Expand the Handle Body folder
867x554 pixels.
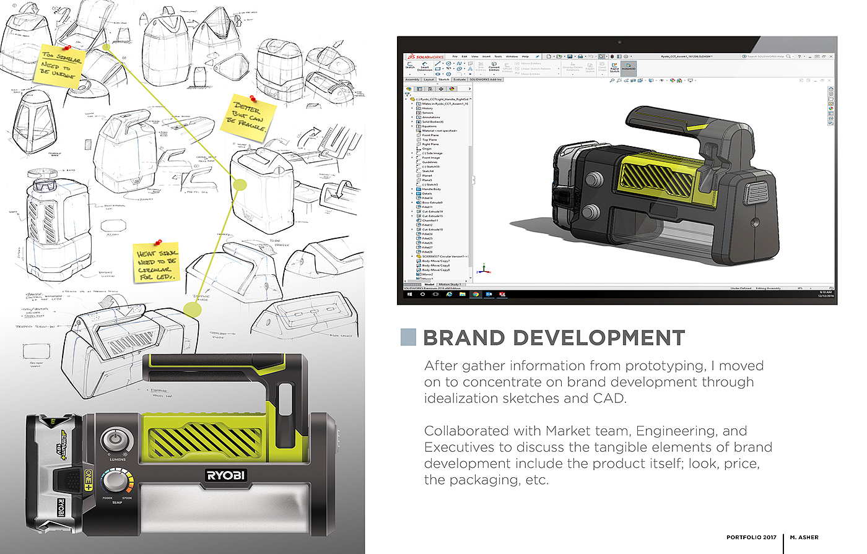click(x=412, y=189)
